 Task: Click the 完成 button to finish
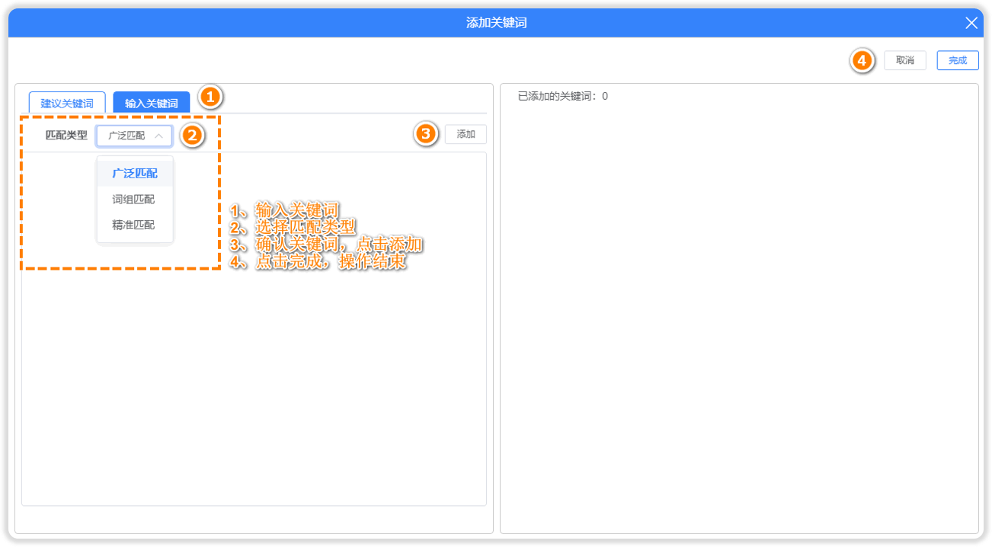[x=957, y=60]
